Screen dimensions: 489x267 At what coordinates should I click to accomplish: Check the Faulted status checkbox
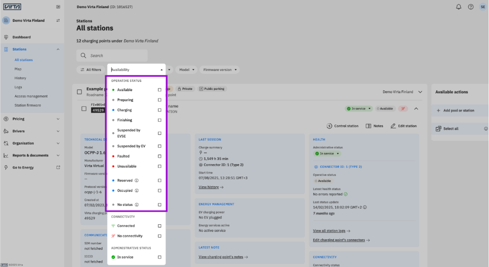(x=160, y=156)
